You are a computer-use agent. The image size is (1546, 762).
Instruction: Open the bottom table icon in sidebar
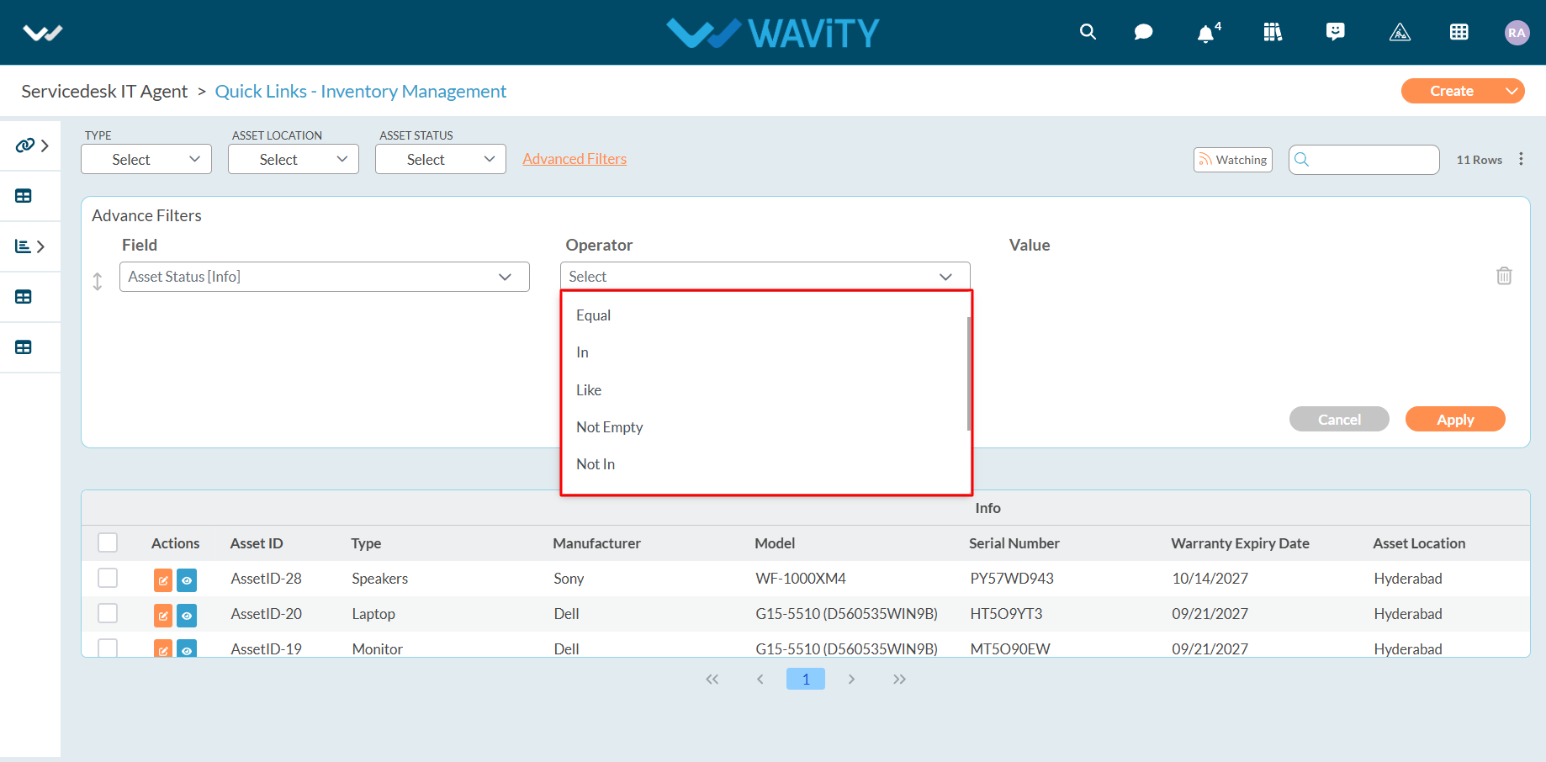[24, 347]
